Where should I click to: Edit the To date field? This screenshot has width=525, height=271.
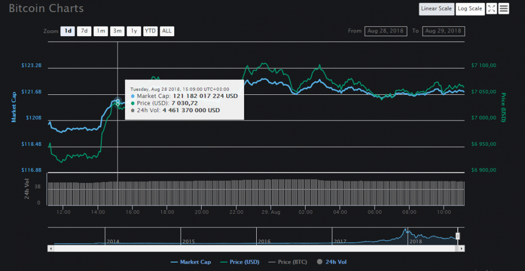(x=444, y=31)
